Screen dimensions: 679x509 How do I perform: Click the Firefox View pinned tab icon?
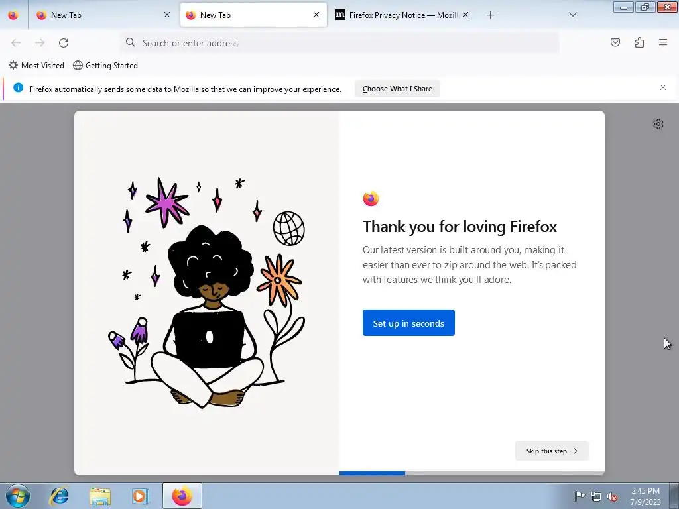click(13, 15)
